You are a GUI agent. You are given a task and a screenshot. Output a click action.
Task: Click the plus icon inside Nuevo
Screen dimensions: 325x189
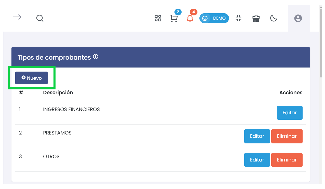[24, 78]
